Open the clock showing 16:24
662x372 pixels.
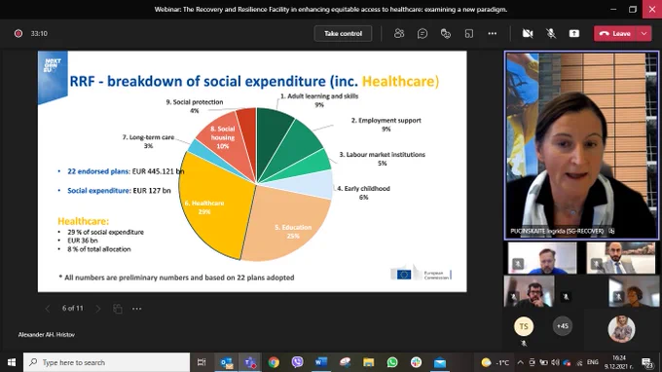pyautogui.click(x=619, y=362)
